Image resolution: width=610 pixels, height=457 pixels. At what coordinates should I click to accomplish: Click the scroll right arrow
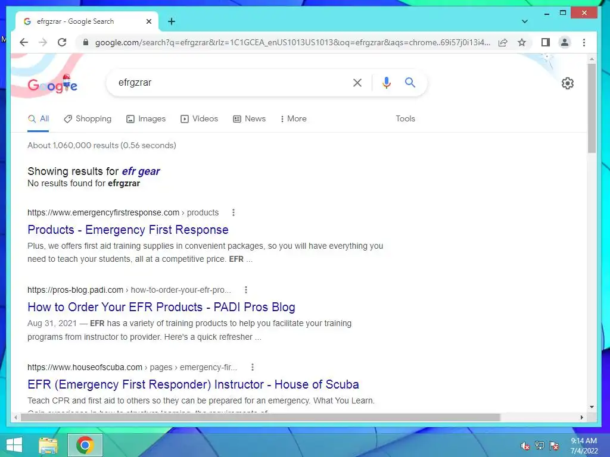click(581, 417)
